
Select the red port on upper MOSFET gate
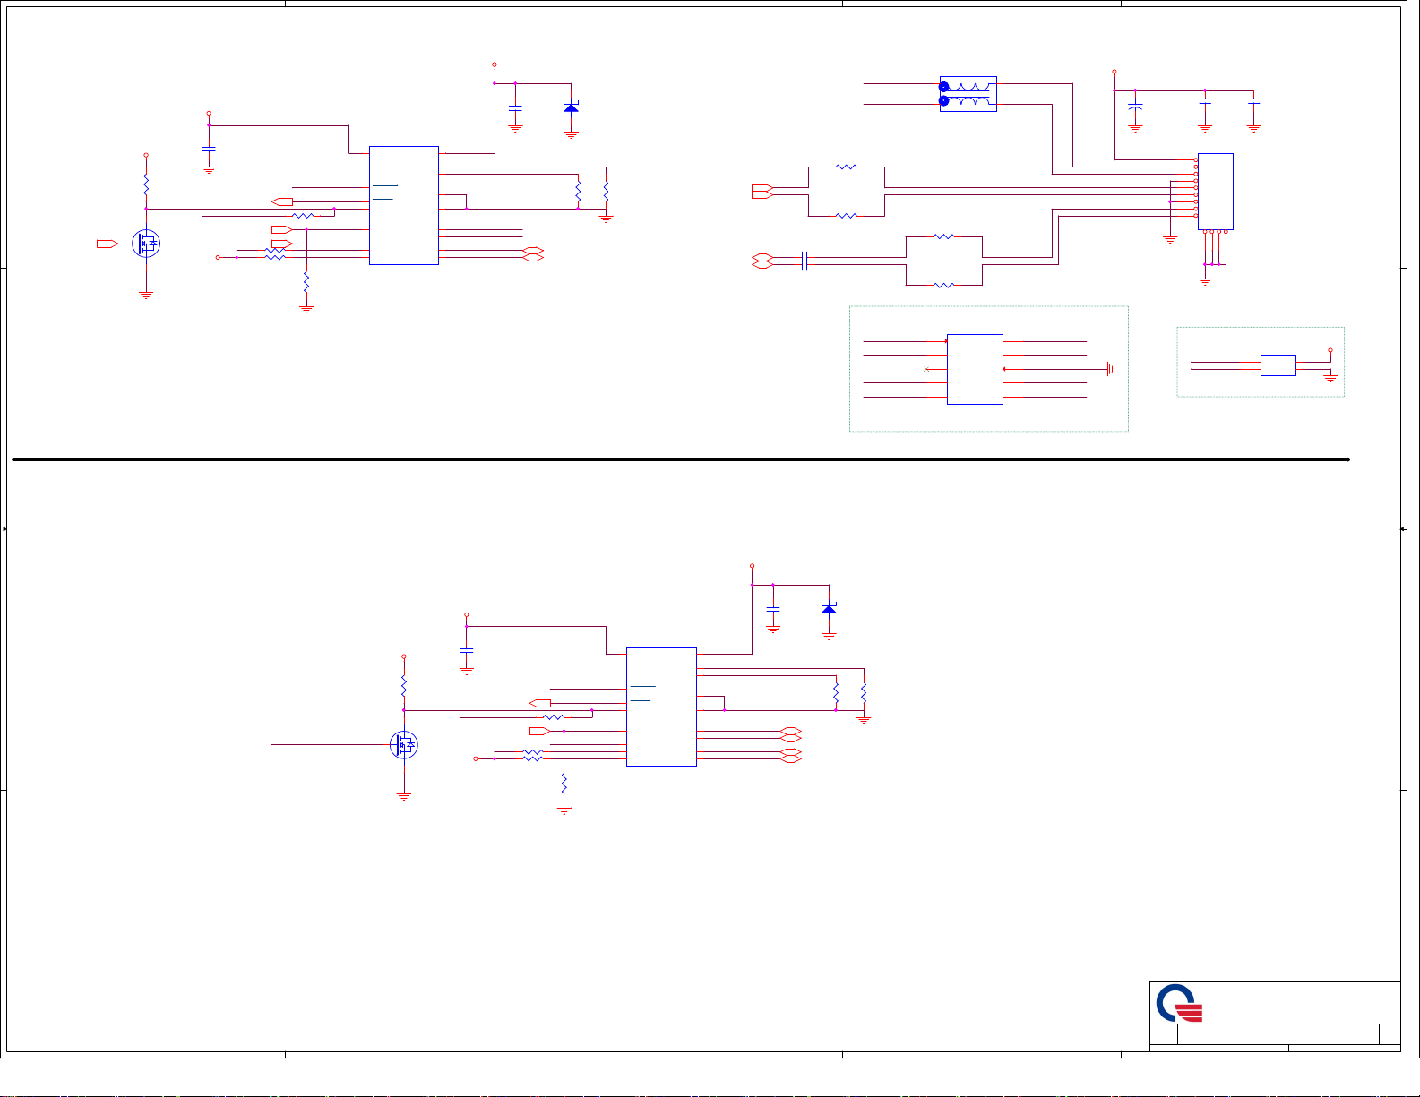point(108,244)
